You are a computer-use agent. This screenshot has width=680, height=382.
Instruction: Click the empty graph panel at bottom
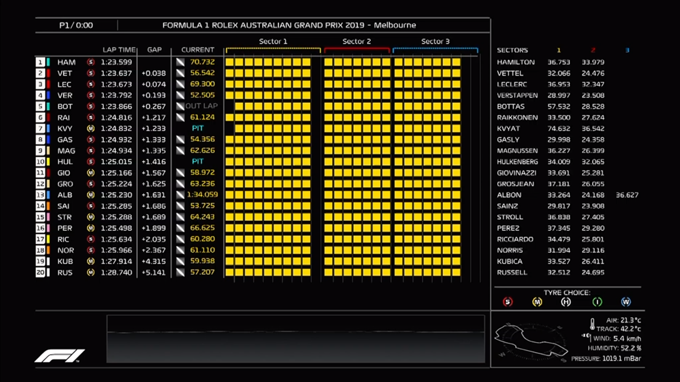[x=296, y=339]
